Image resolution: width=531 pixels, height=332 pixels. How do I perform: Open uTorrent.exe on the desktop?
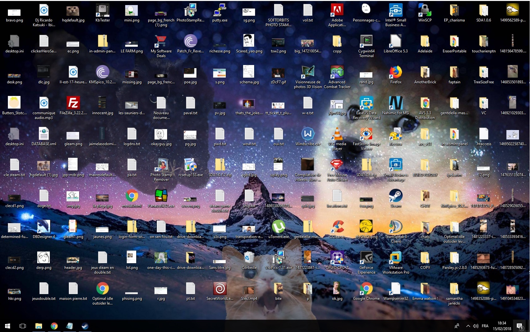[278, 227]
